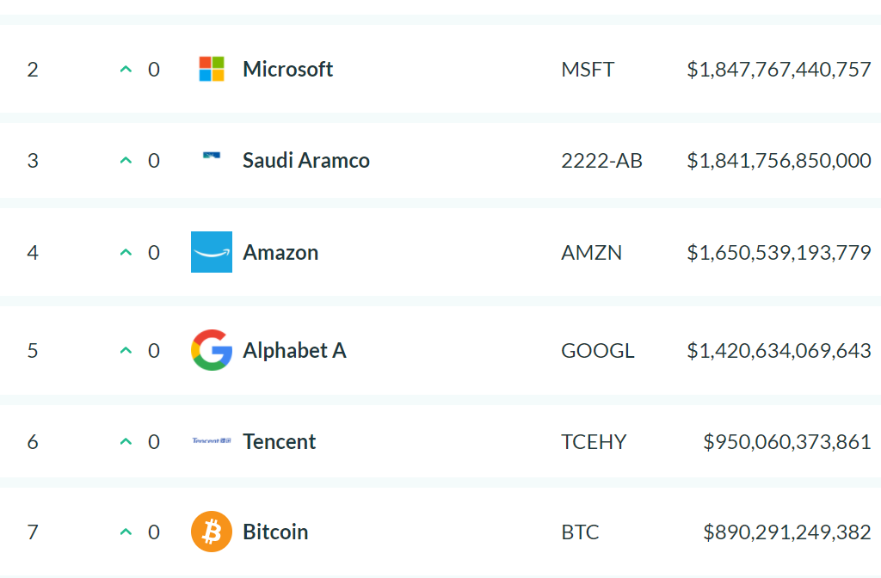Open the Saudi Aramco name link

point(306,160)
